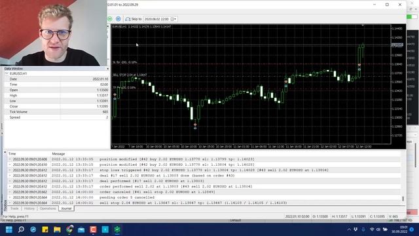Select journal row 'pending order 5 cancelled'
419x236 pixels.
[204, 197]
